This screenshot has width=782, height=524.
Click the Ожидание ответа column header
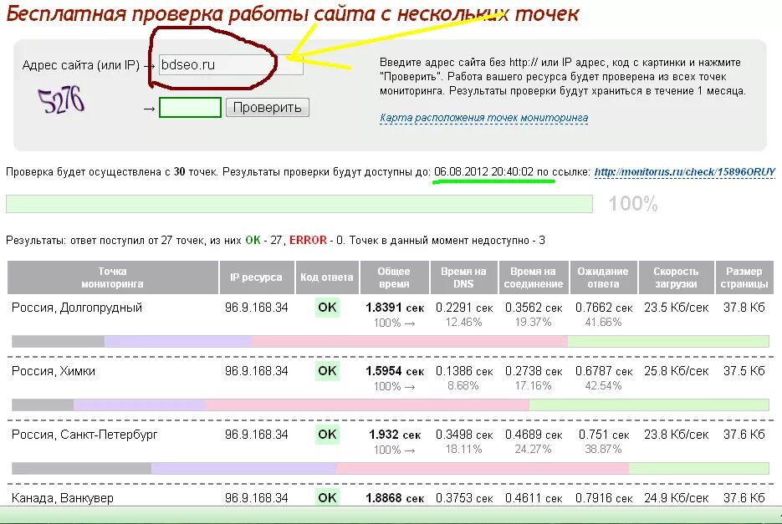tap(604, 277)
